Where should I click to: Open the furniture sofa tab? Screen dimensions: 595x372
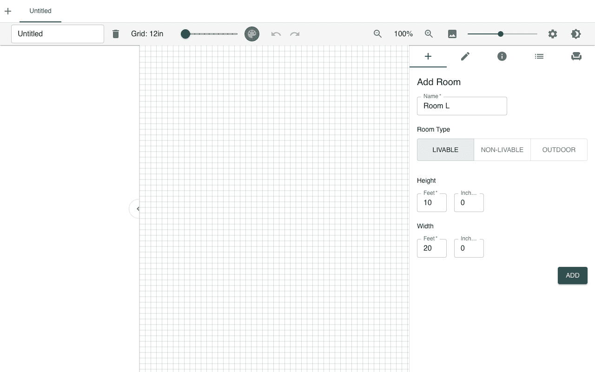click(x=576, y=56)
